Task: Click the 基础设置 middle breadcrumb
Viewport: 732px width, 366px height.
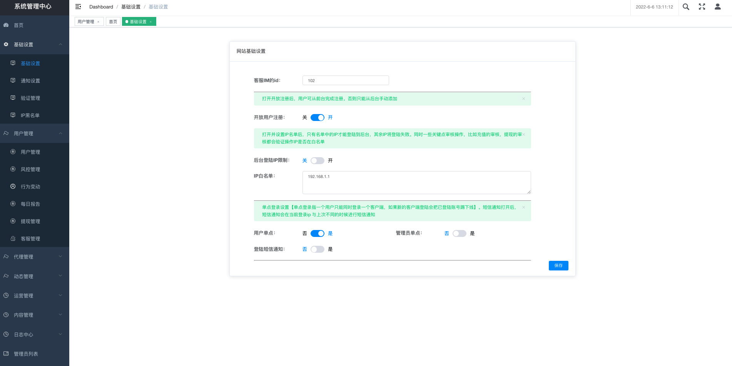Action: (x=131, y=7)
